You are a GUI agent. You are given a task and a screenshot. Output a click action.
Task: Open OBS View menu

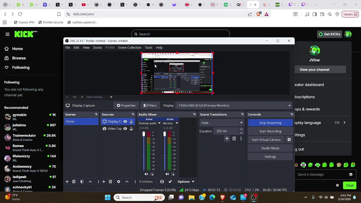click(x=86, y=48)
